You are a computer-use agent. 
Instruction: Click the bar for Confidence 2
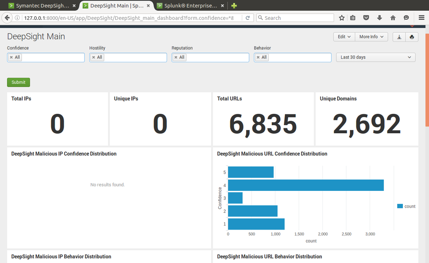pyautogui.click(x=253, y=211)
